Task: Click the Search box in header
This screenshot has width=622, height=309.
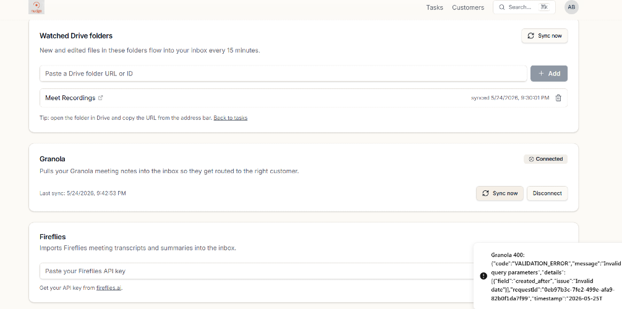Action: click(x=524, y=7)
